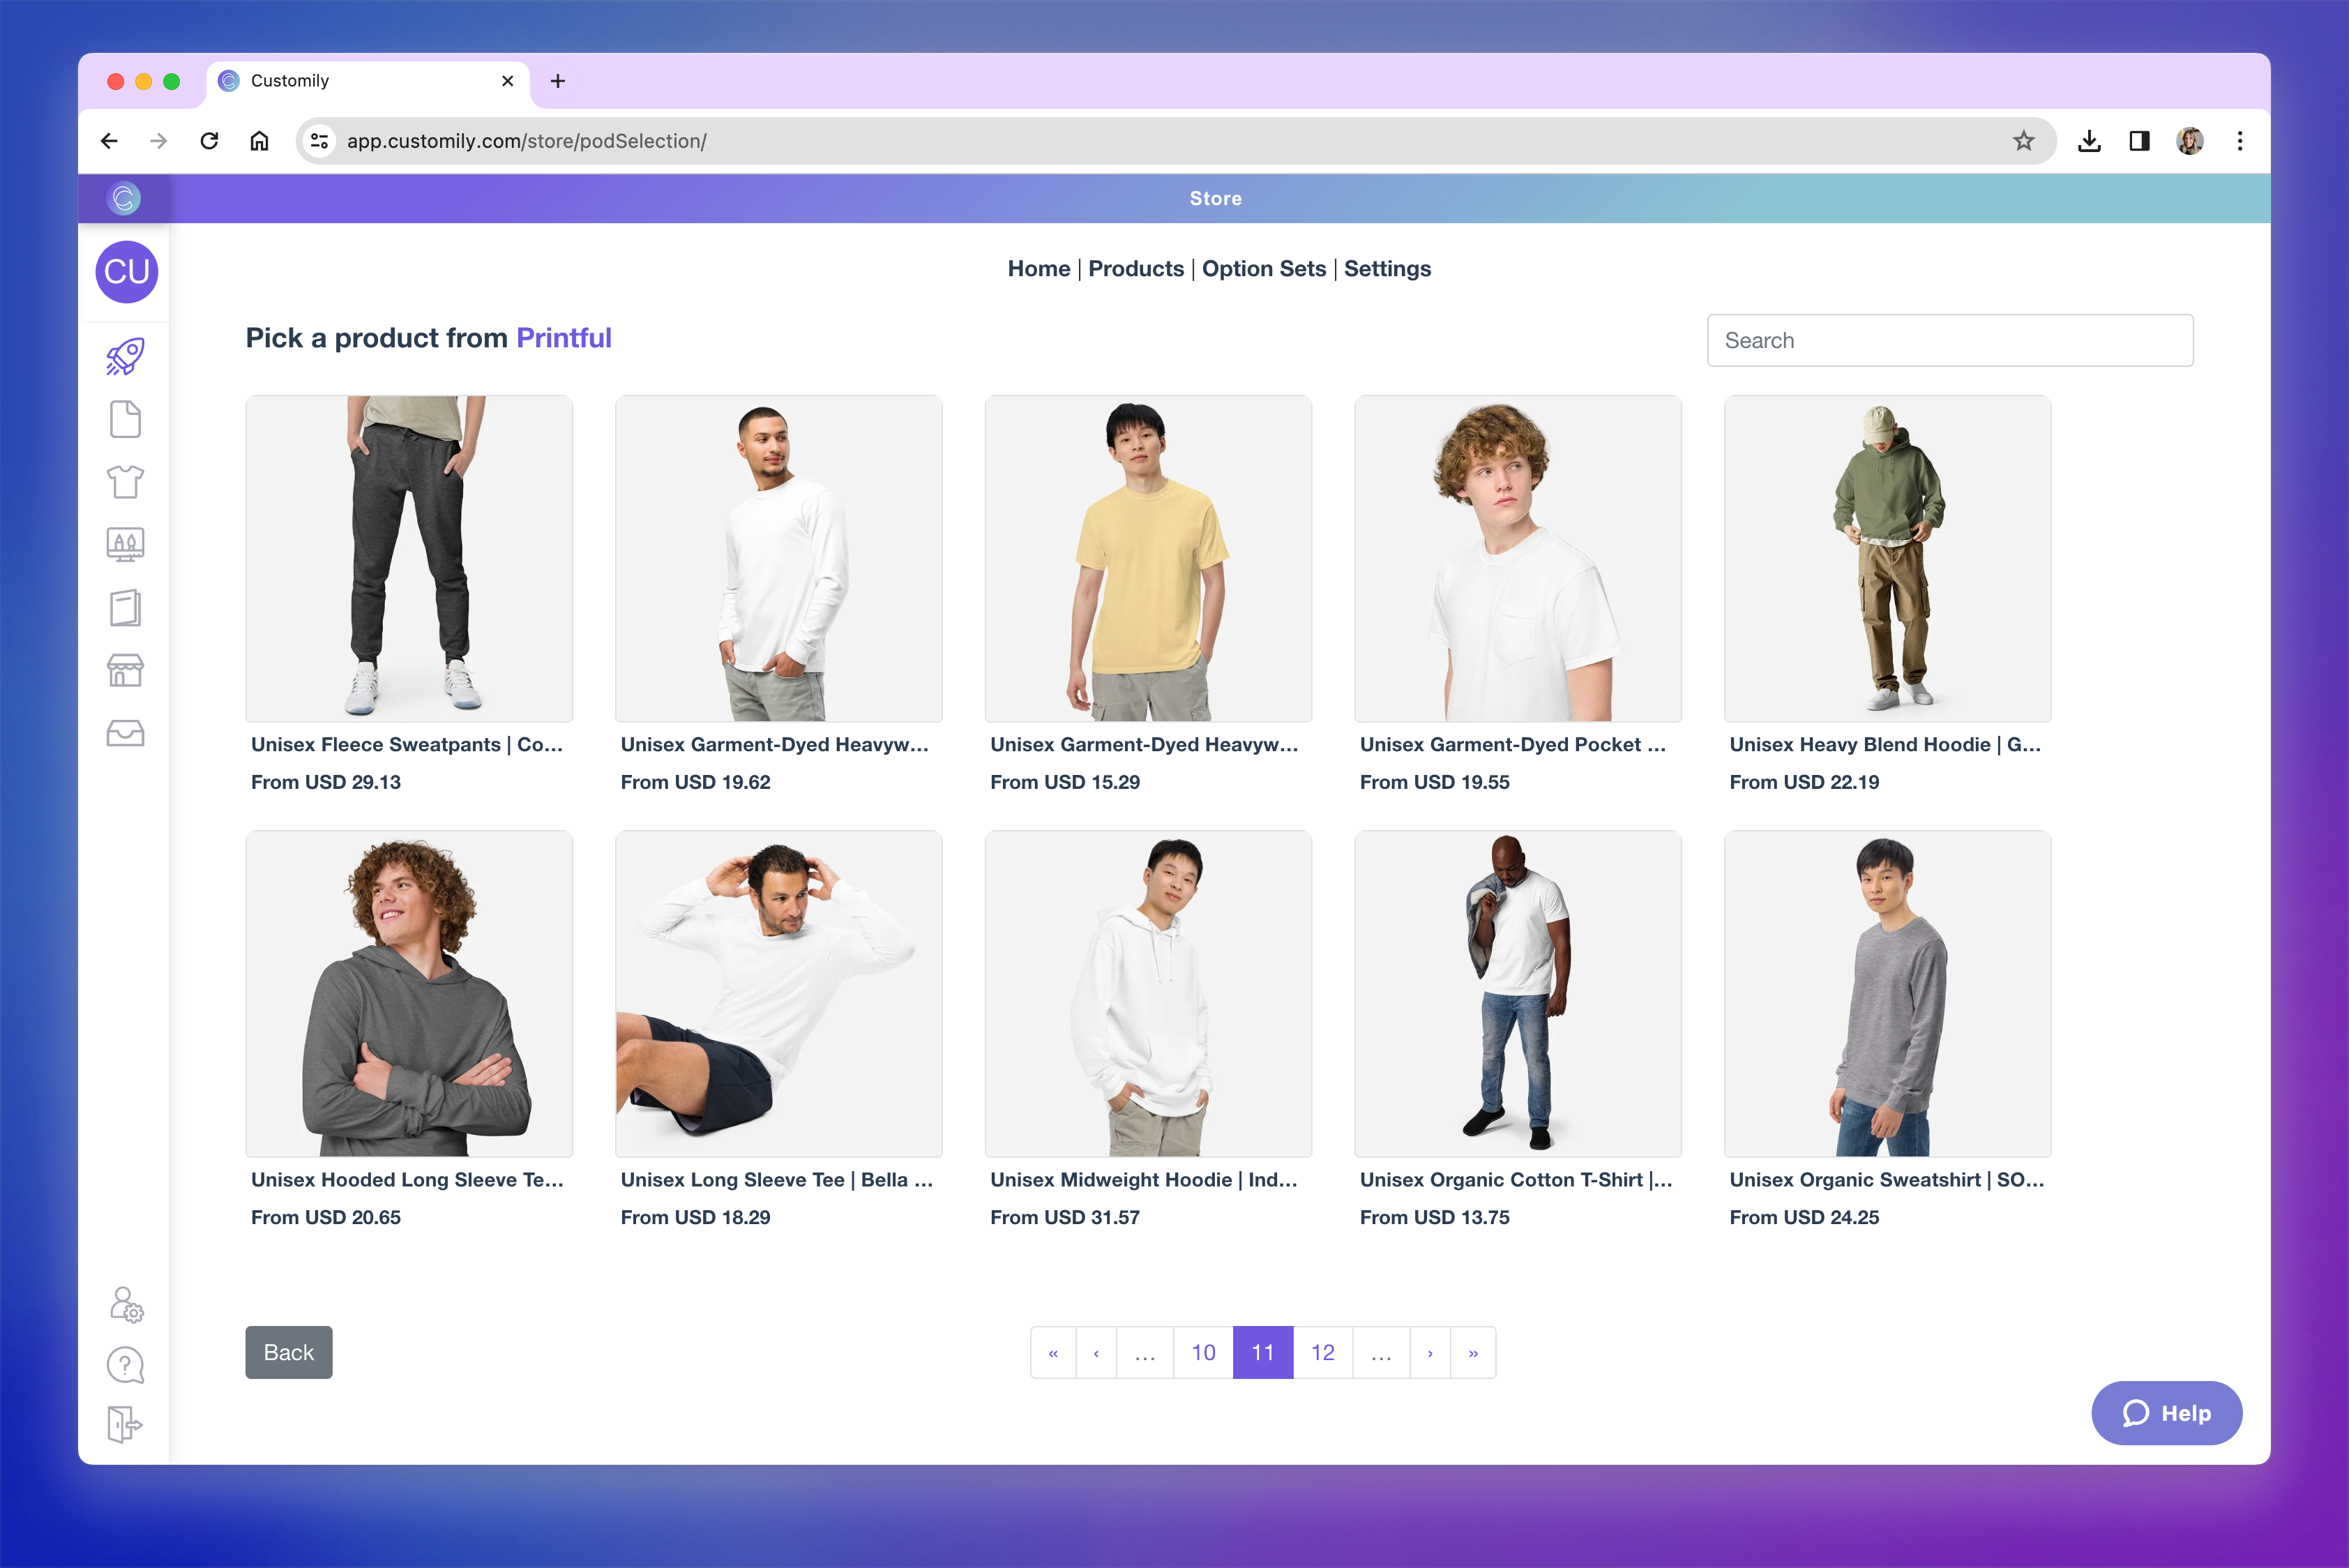Open the help question bubble sidebar icon
The width and height of the screenshot is (2349, 1568).
(124, 1364)
